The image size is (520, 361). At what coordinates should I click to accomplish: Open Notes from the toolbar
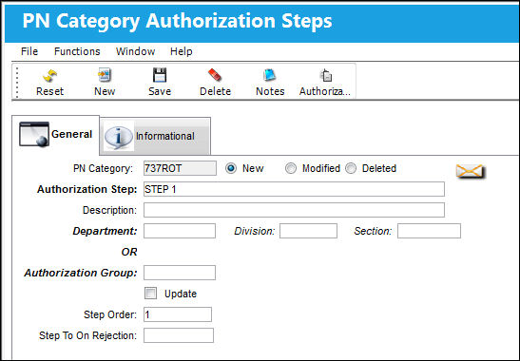(x=270, y=75)
